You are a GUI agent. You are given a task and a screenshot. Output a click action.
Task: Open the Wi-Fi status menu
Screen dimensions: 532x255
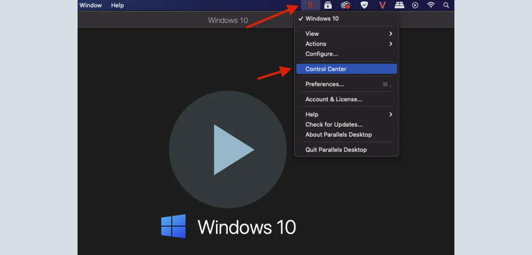coord(431,5)
